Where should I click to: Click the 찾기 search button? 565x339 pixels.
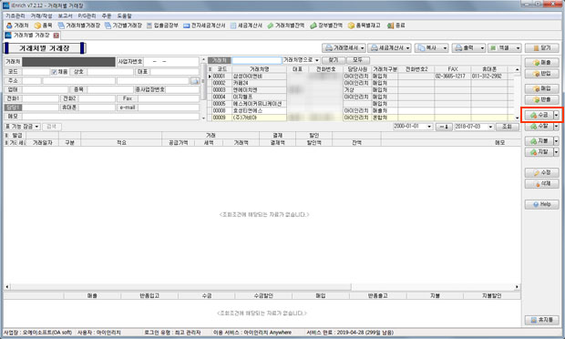tap(334, 60)
